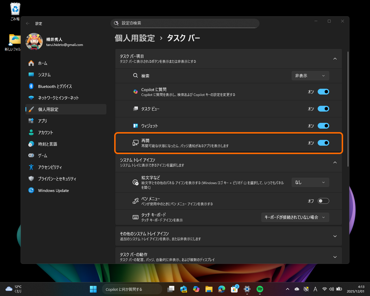The image size is (370, 296).
Task: Show hidden system tray icons
Action: (x=287, y=289)
